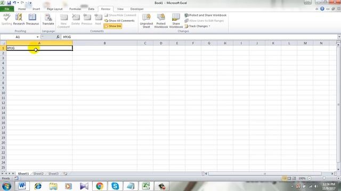
Task: Switch to the Page Layout tab
Action: coord(54,9)
